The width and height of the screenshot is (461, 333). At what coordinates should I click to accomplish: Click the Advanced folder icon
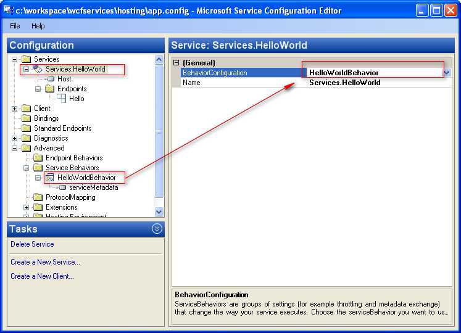click(26, 148)
